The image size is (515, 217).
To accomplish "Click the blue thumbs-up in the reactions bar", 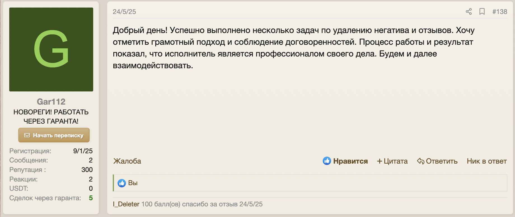I will [x=122, y=183].
